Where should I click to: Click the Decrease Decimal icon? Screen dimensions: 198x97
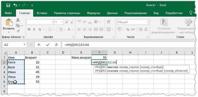coord(146,29)
